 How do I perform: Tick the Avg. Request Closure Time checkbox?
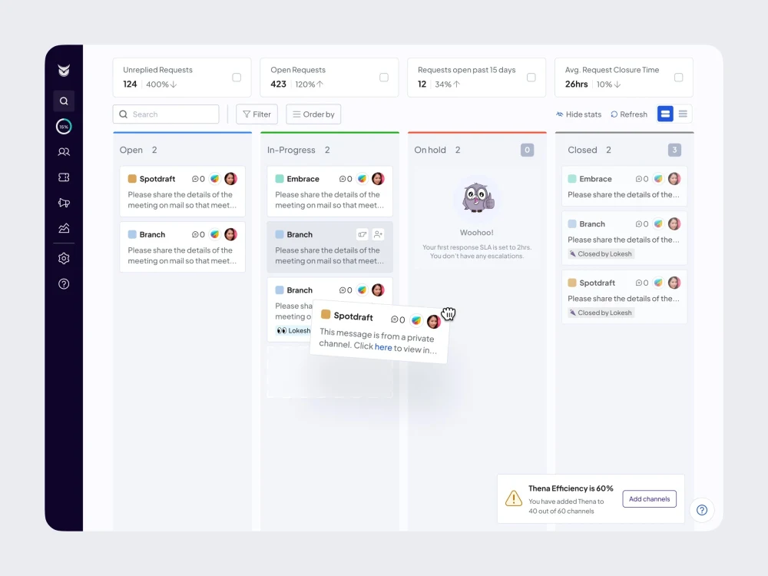[678, 78]
